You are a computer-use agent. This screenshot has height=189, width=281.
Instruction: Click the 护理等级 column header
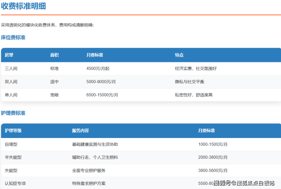tap(13, 131)
